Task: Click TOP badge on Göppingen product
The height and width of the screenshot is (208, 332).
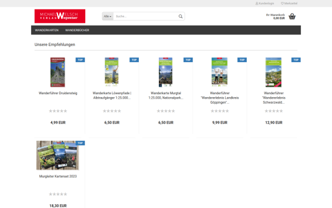Action: (x=242, y=60)
